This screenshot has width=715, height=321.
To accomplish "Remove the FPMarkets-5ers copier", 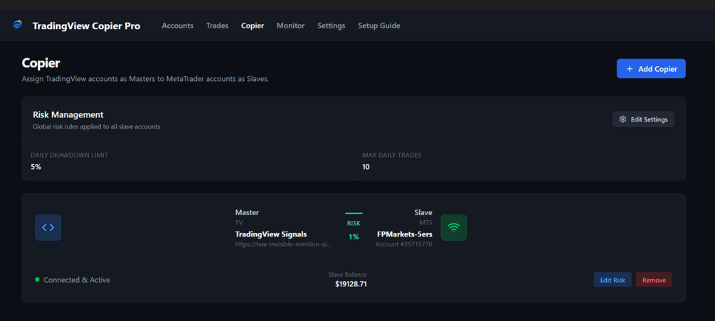I will click(654, 280).
